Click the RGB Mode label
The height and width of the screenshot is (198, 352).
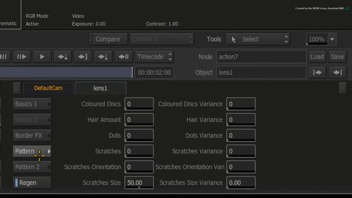(x=37, y=16)
